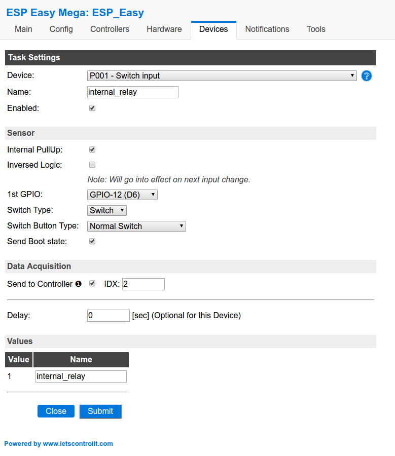Click the Value 1 name input field

(x=81, y=376)
